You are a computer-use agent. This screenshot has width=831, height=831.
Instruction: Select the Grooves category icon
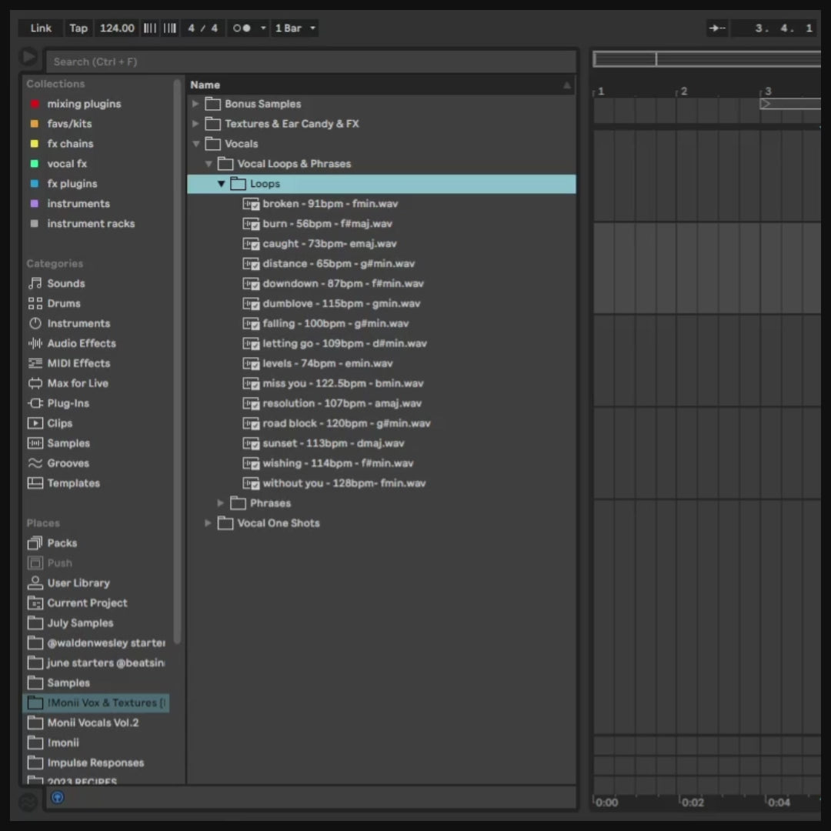[x=35, y=463]
